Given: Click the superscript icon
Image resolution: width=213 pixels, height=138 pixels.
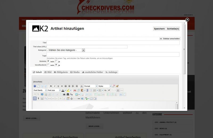Looking at the screenshot, I should point(109,90).
